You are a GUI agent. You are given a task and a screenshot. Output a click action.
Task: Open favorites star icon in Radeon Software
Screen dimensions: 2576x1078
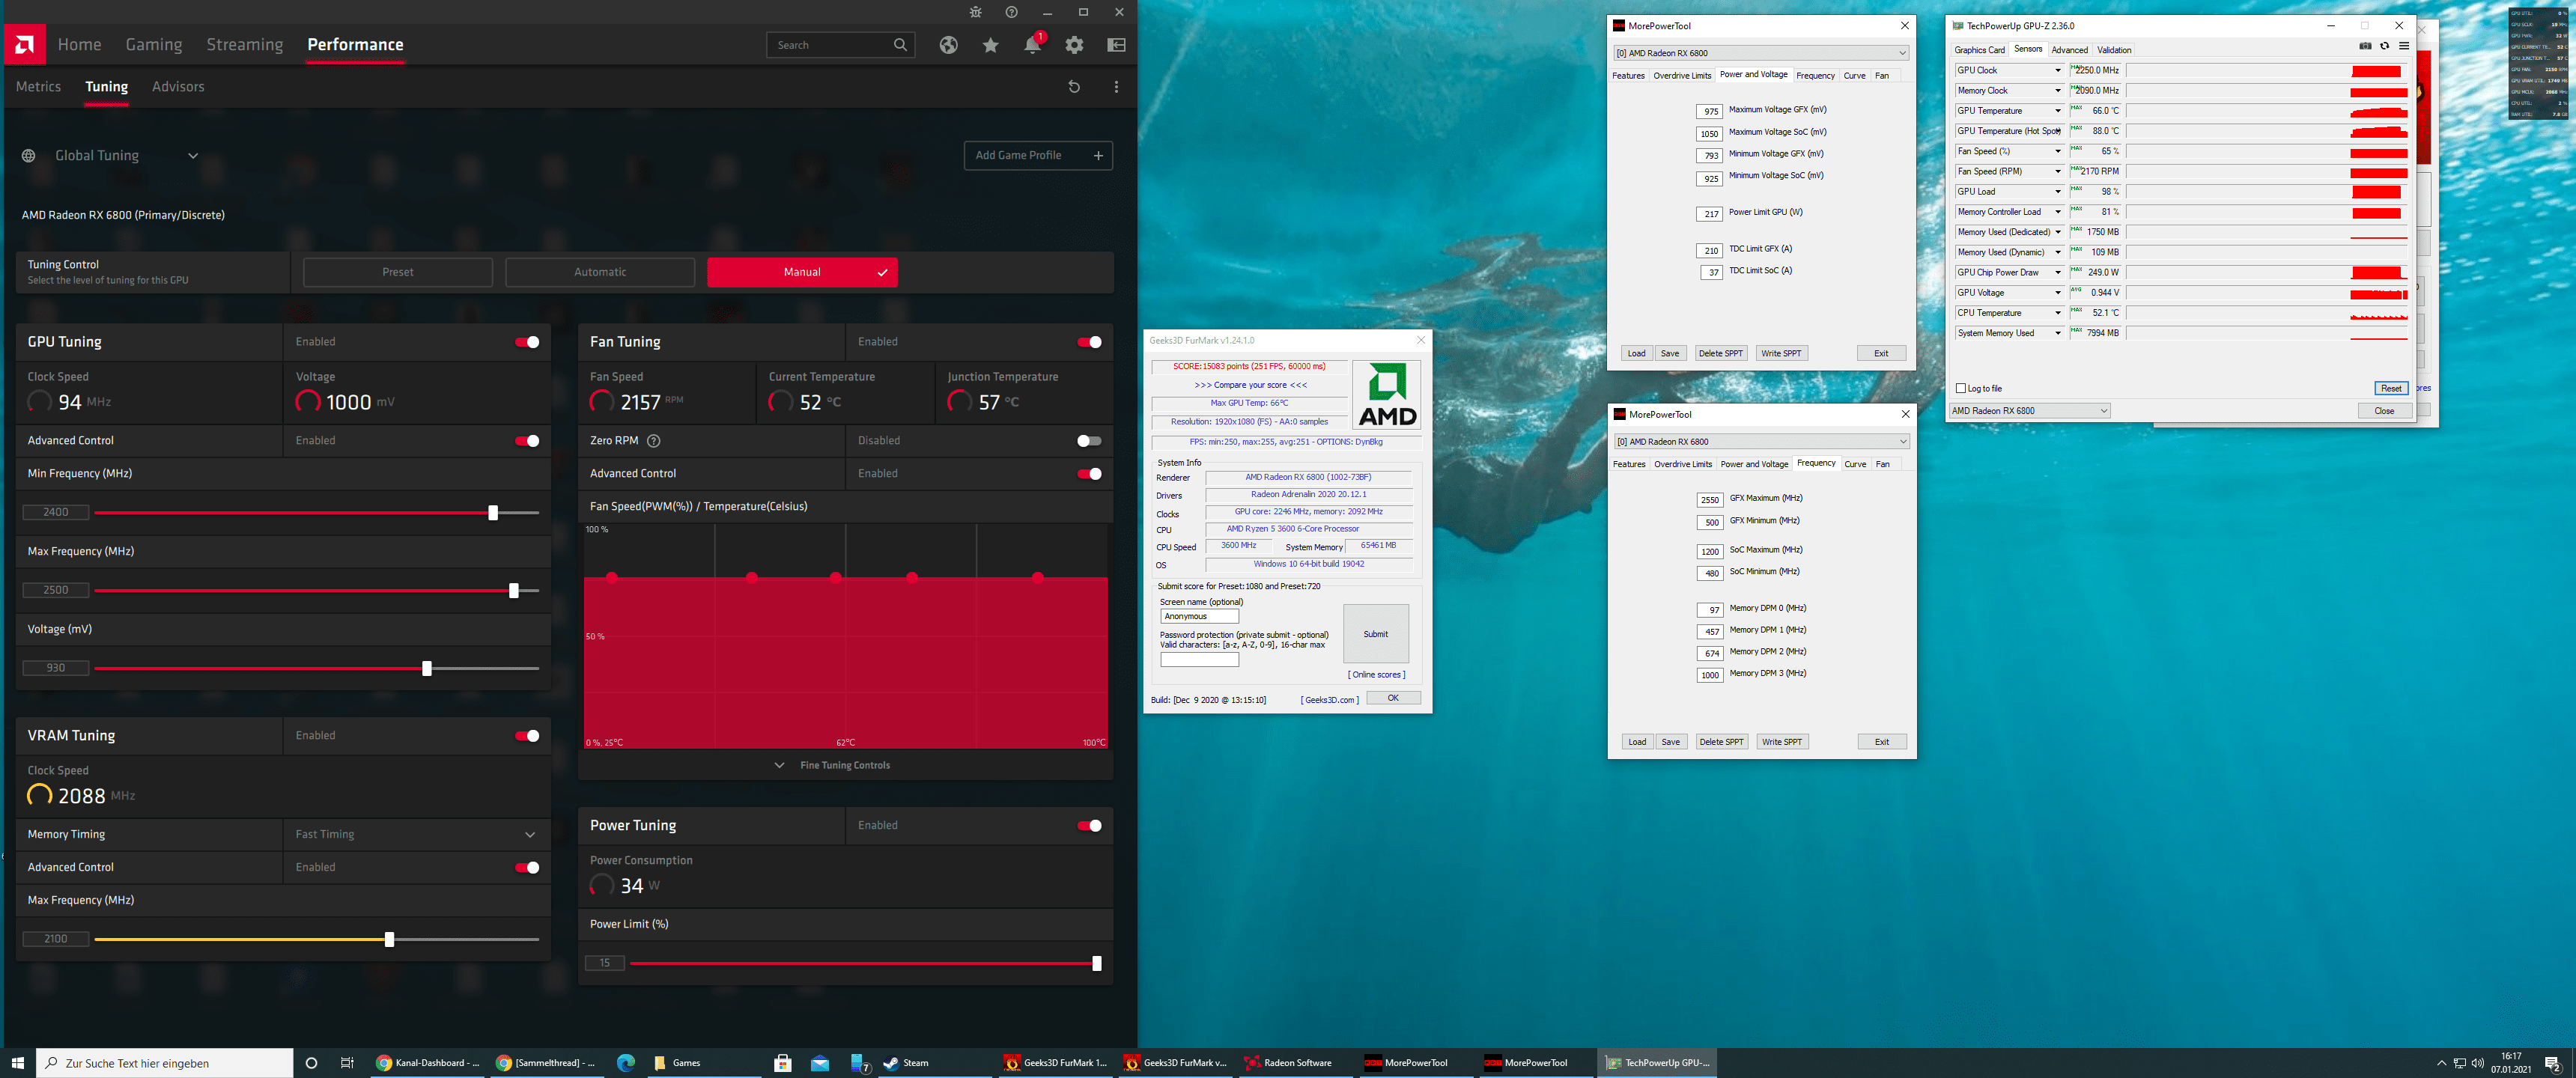(x=990, y=45)
